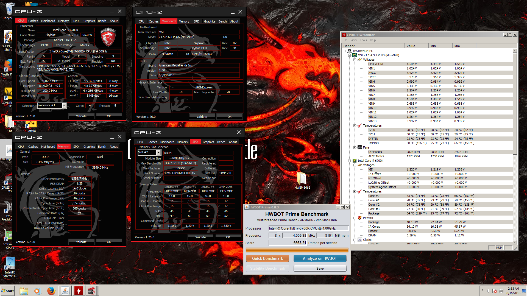The width and height of the screenshot is (527, 296).
Task: Switch to Caches tab in CPU-Z CPU window
Action: pyautogui.click(x=33, y=21)
